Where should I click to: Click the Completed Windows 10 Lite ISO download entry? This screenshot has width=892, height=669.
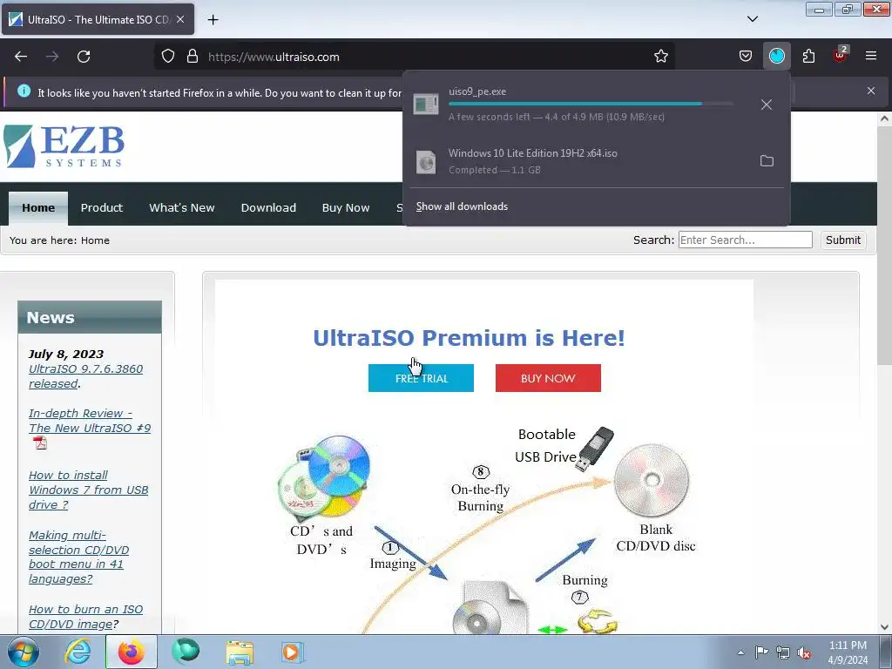596,161
